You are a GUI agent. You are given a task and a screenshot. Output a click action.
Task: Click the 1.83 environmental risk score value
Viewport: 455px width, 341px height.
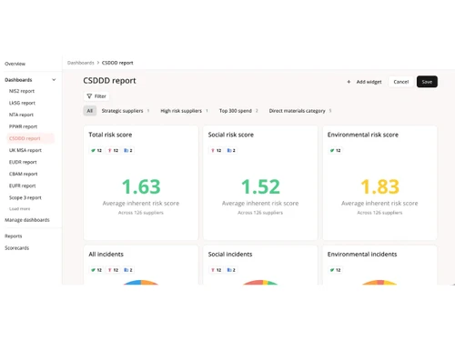coord(379,186)
